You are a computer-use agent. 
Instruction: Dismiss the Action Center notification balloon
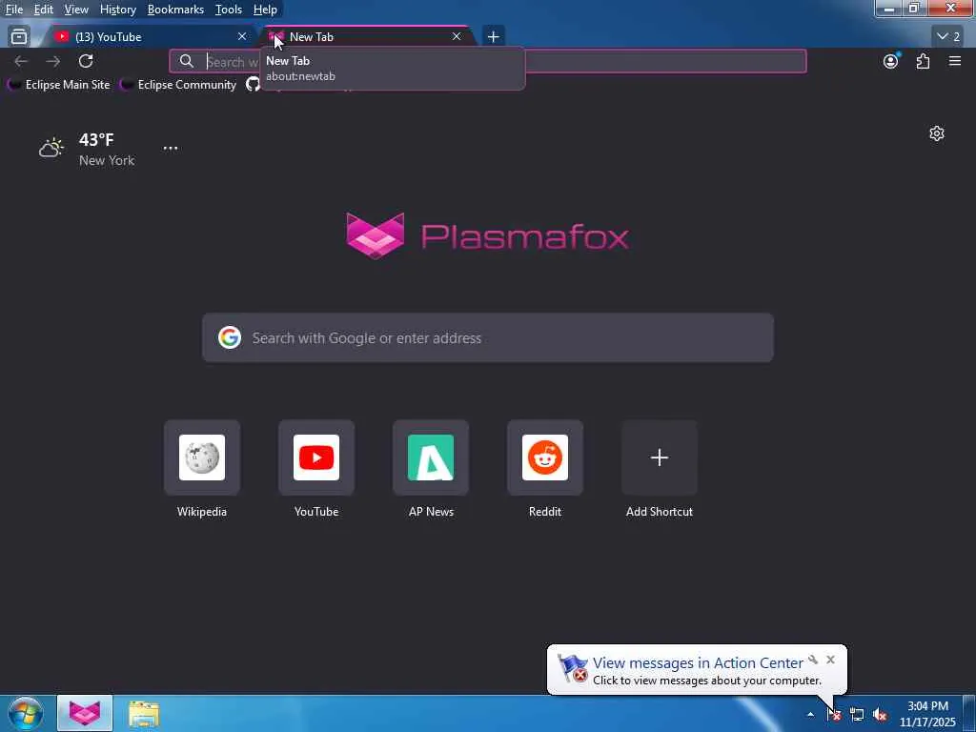click(x=830, y=660)
